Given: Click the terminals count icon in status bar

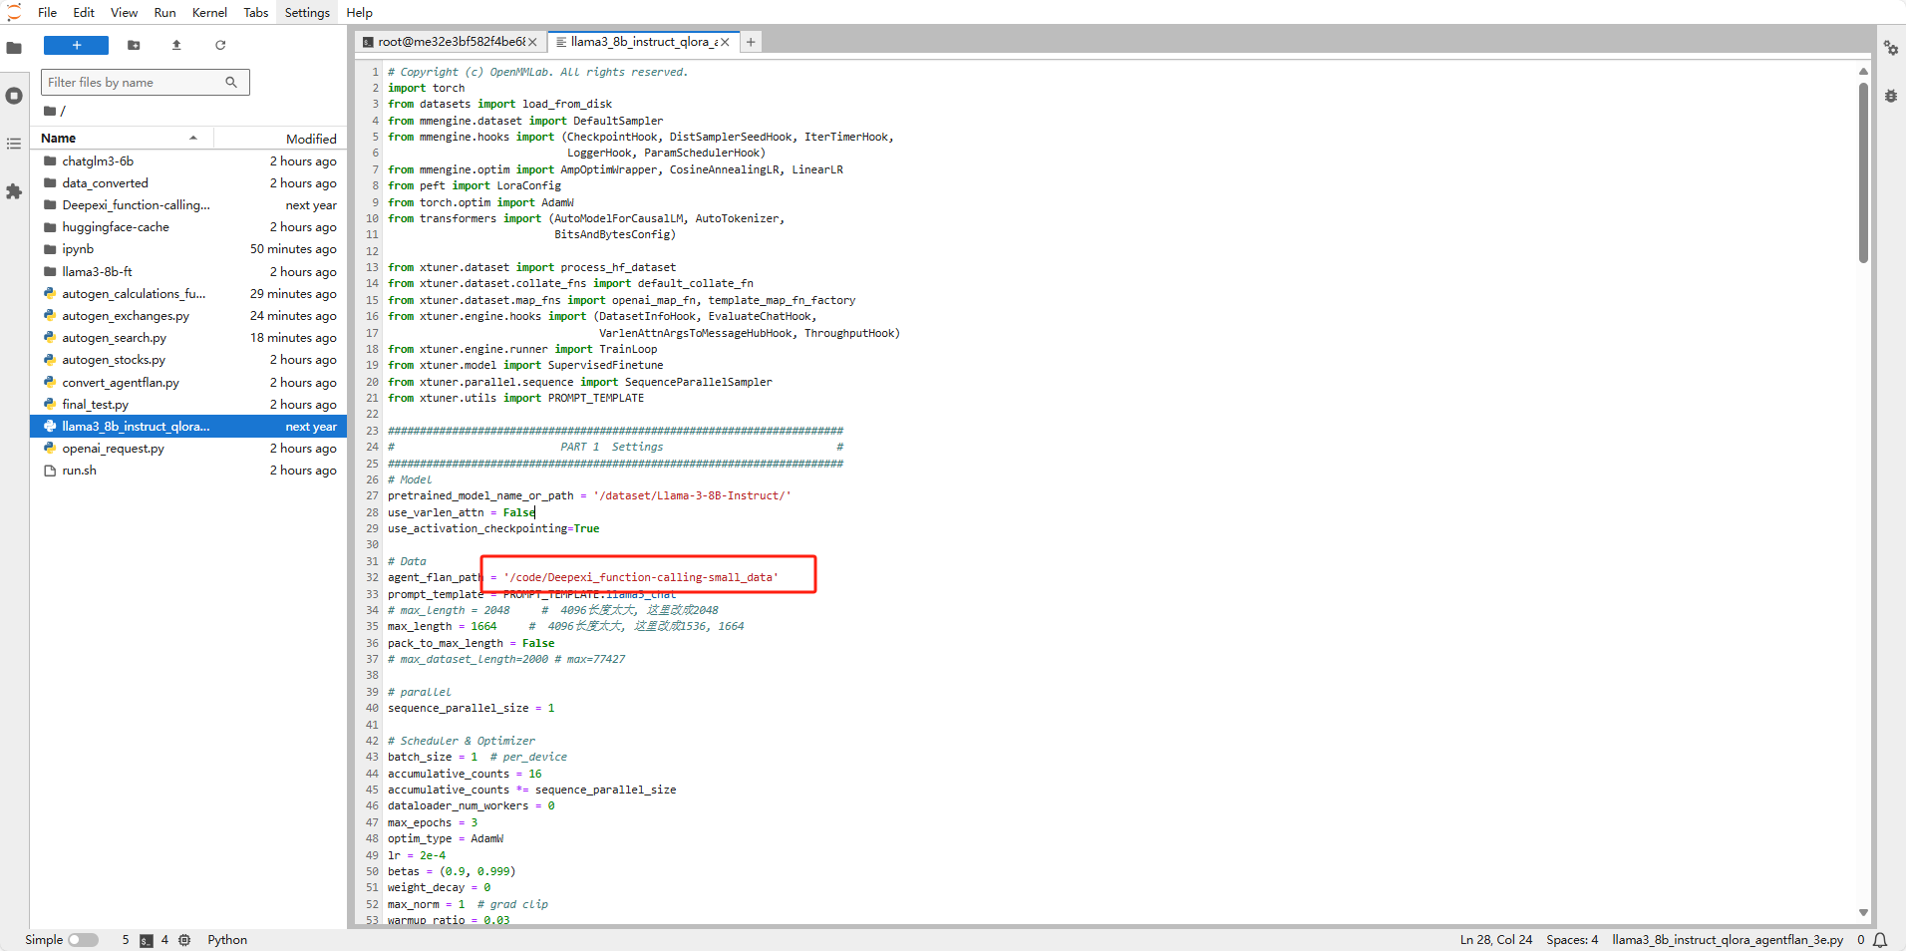Looking at the screenshot, I should coord(147,940).
